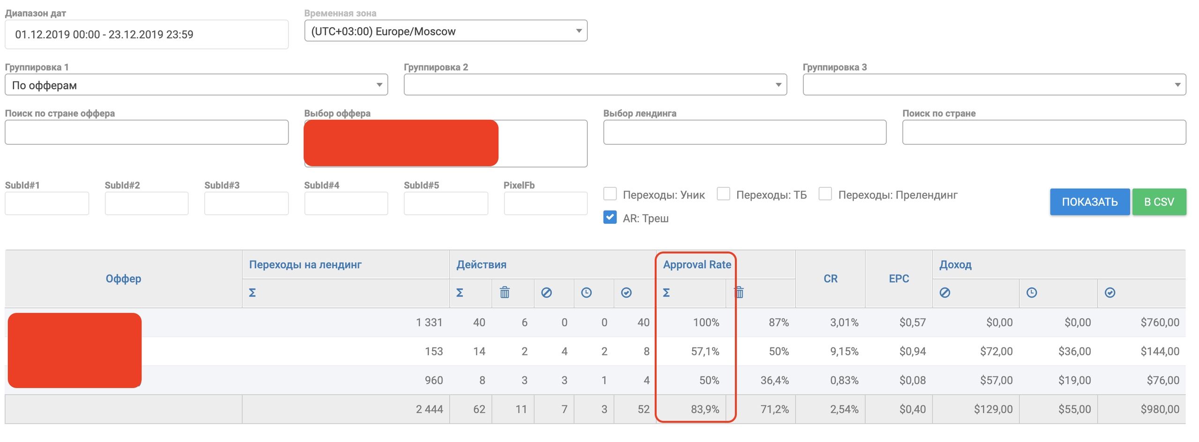This screenshot has height=442, width=1199.
Task: Click the SubId#1 input field
Action: pos(47,203)
